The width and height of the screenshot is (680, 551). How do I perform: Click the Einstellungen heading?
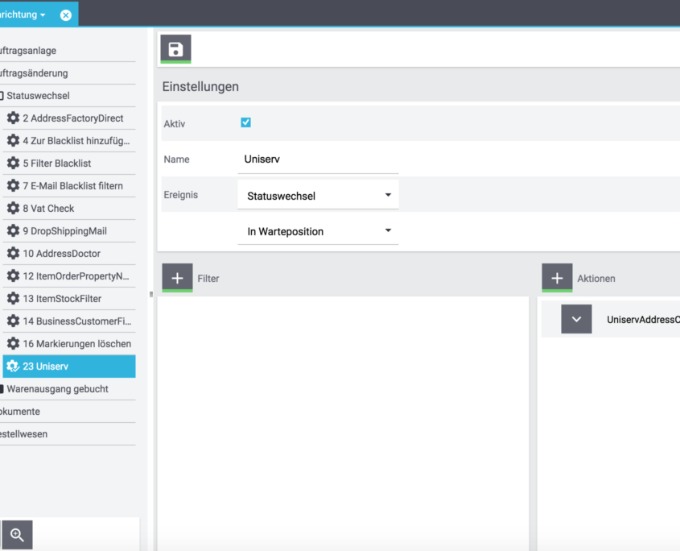click(200, 86)
